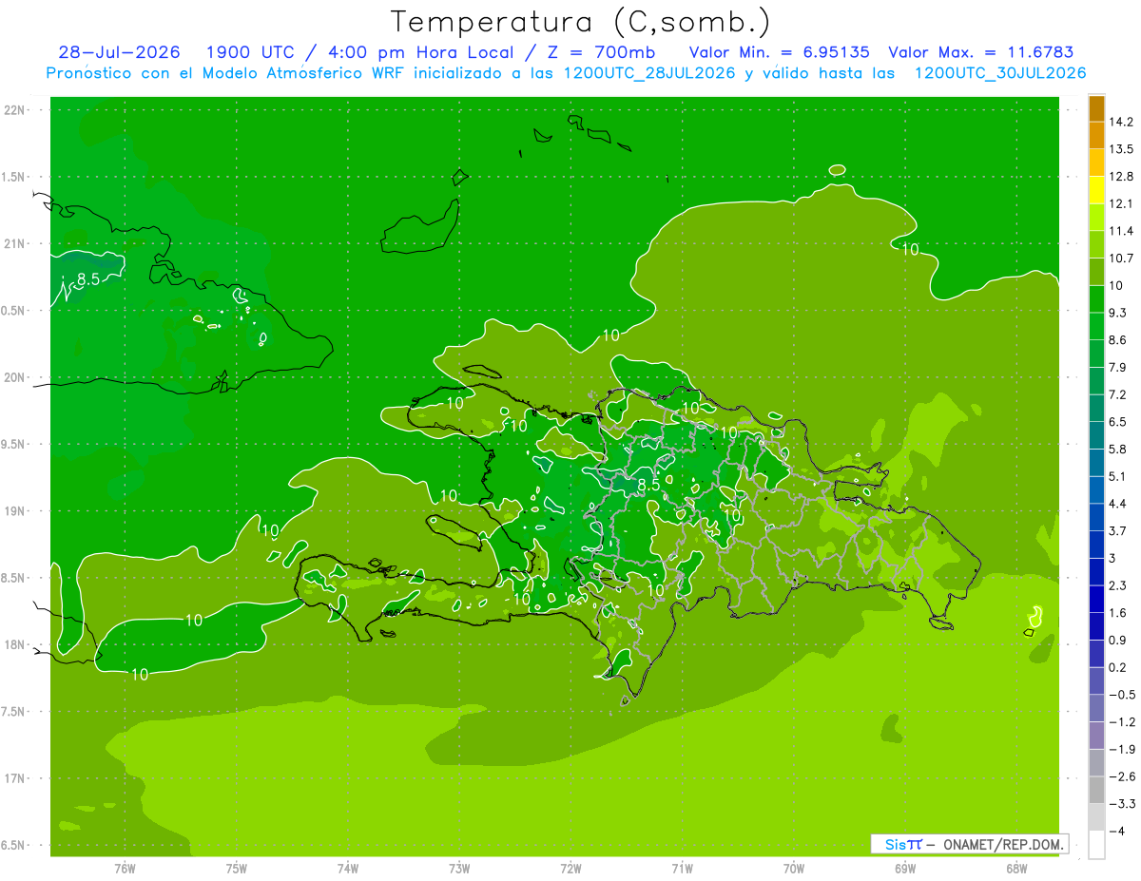The image size is (1141, 881).
Task: Click teal swatch between 5.8 and 6.5
Action: (x=1096, y=434)
